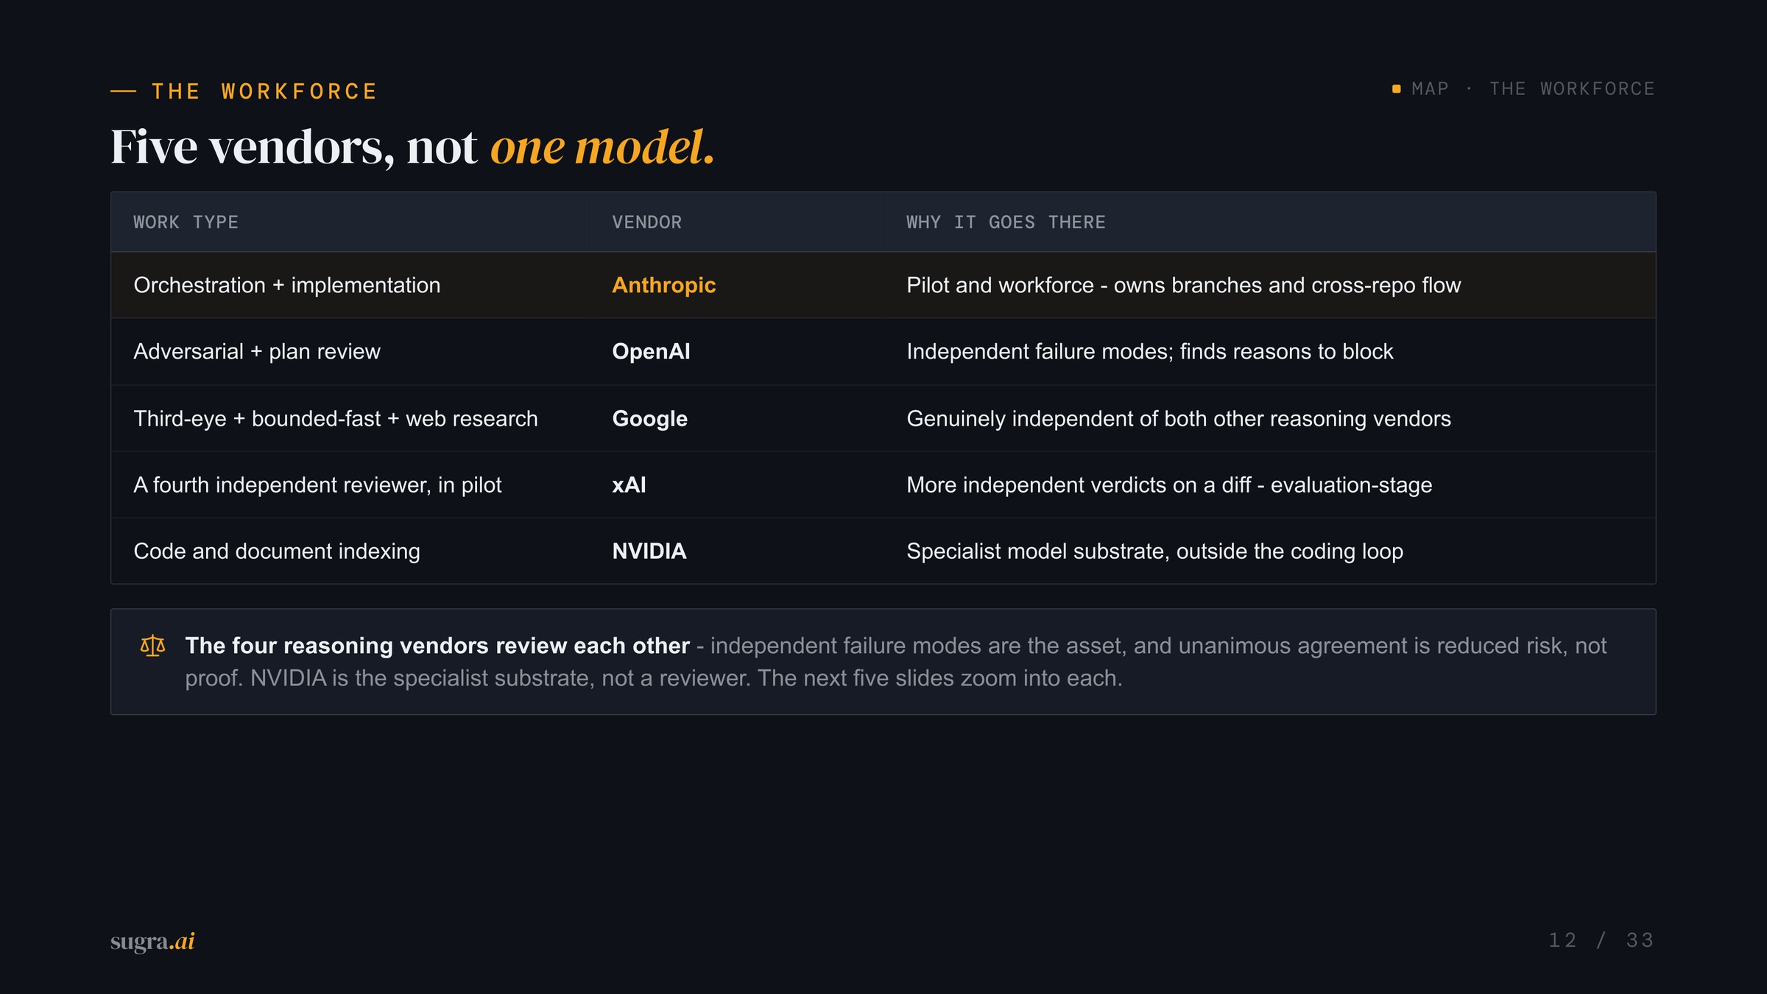Select the xAI vendor cell
This screenshot has width=1767, height=994.
pos(736,484)
